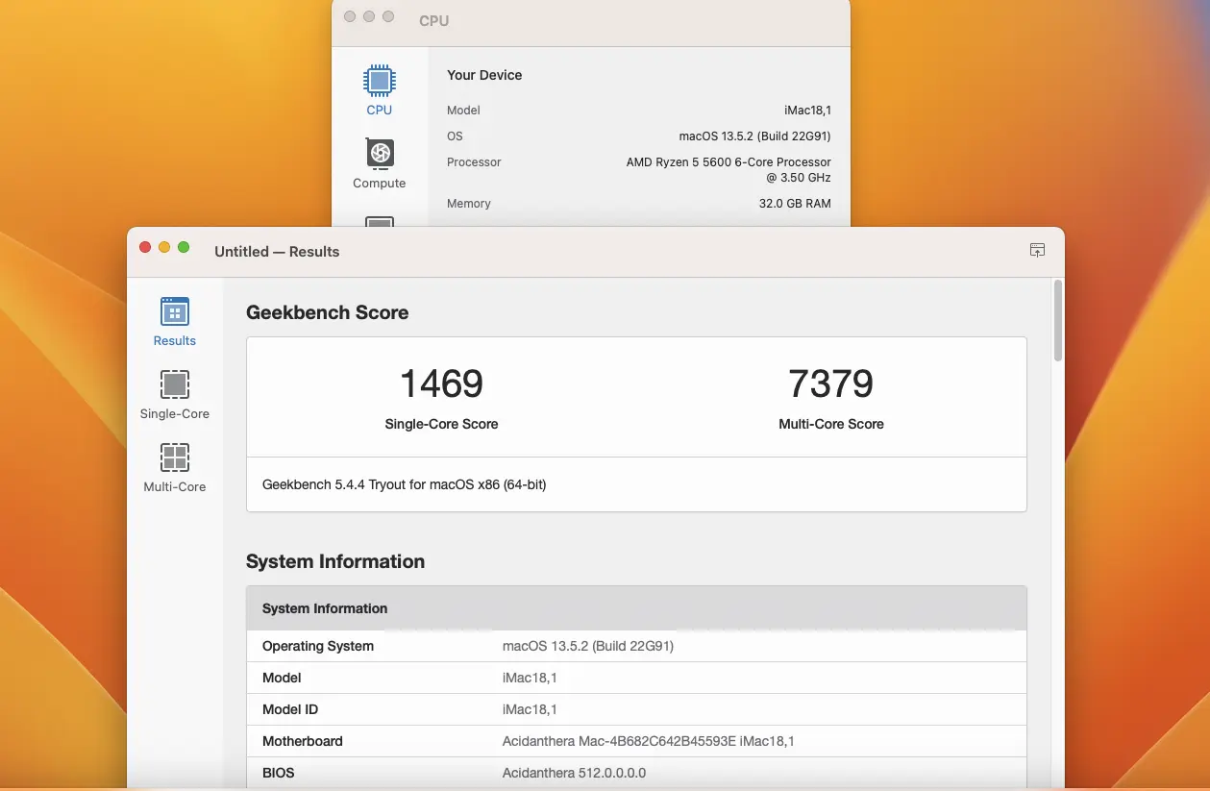Click the vertical scrollbar in Results window
The image size is (1210, 791).
pyautogui.click(x=1058, y=321)
